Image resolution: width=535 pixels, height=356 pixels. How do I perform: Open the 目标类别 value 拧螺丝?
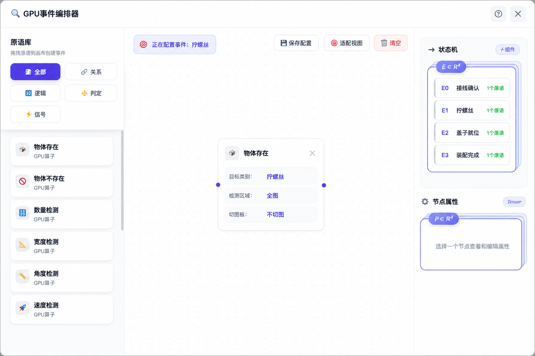coord(276,177)
